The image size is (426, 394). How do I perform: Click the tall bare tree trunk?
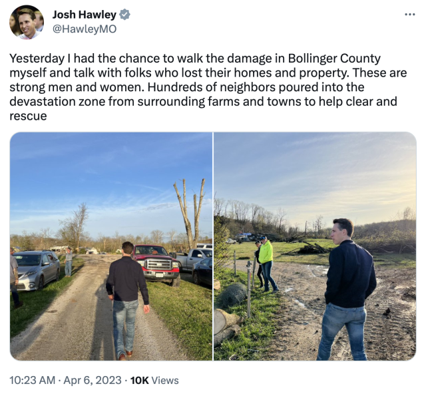pos(190,213)
